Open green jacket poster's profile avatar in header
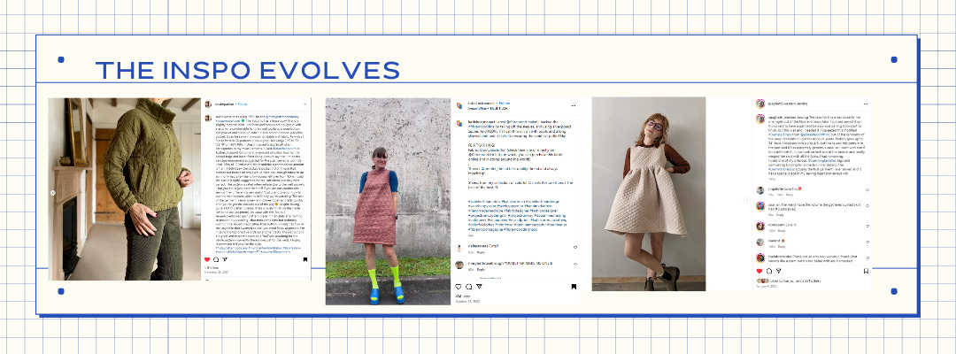 click(207, 104)
